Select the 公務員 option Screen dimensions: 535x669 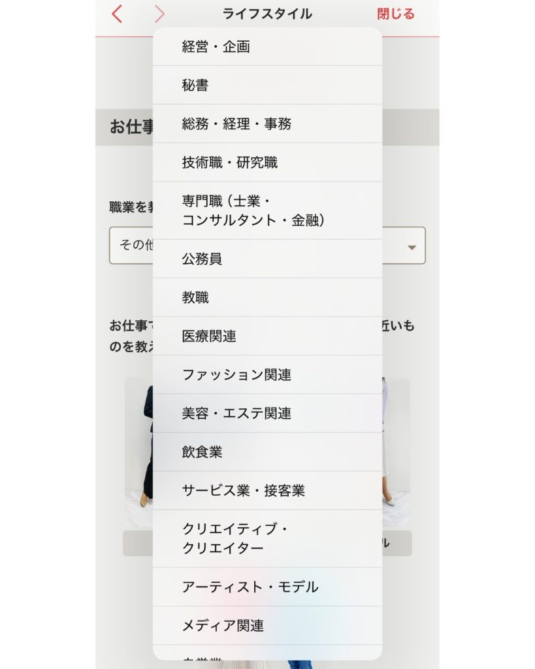click(x=267, y=259)
